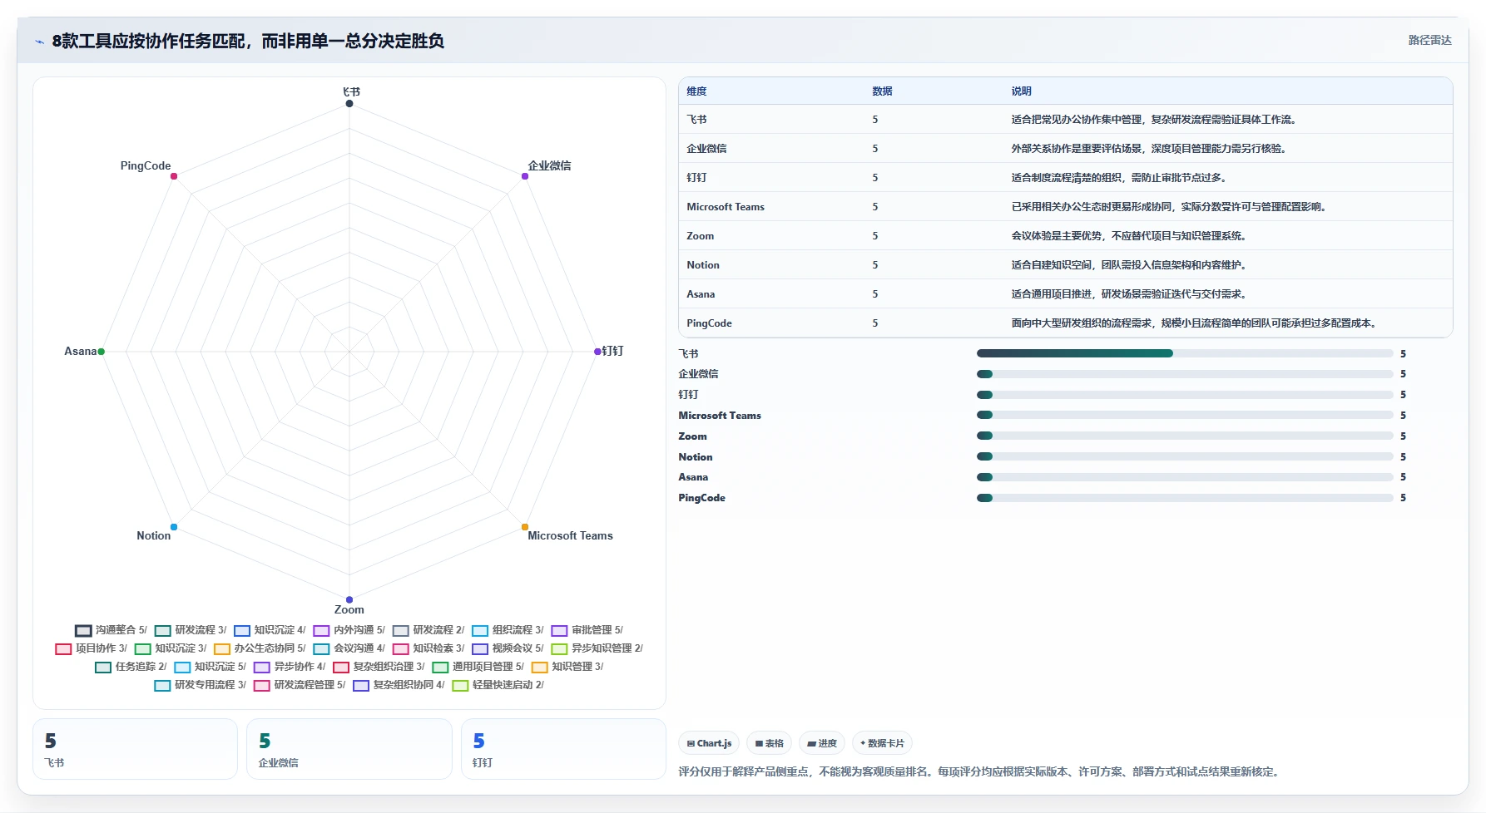Toggle the 知识检索 3/ legend entry
Viewport: 1486px width, 813px height.
click(x=428, y=648)
